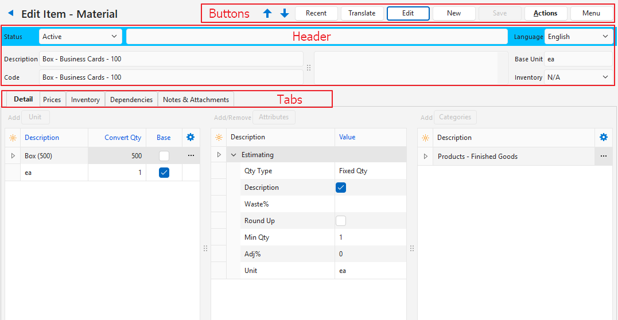Click the Translate button
The width and height of the screenshot is (618, 320).
click(x=362, y=13)
